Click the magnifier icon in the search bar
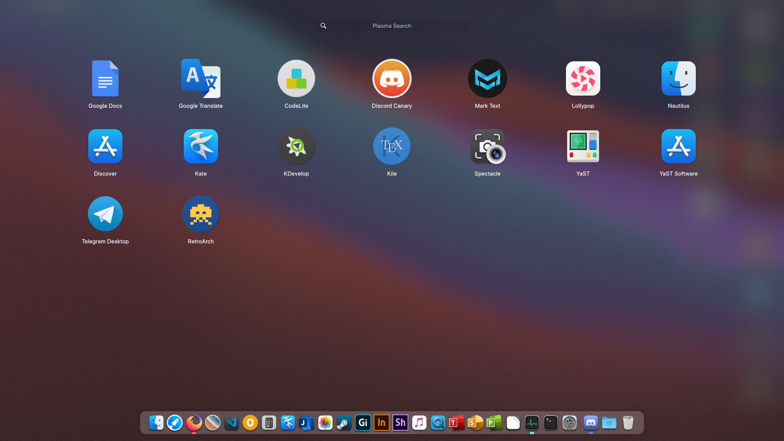Viewport: 784px width, 441px height. coord(323,26)
